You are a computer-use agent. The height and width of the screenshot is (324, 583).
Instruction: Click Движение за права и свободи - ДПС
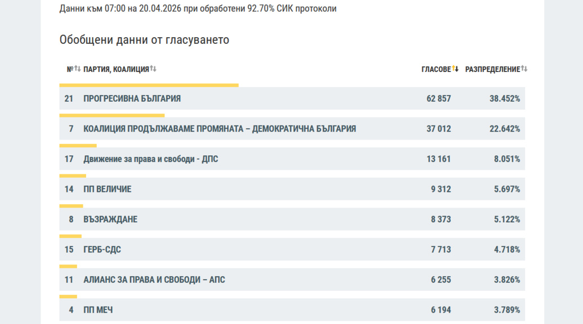(x=150, y=159)
